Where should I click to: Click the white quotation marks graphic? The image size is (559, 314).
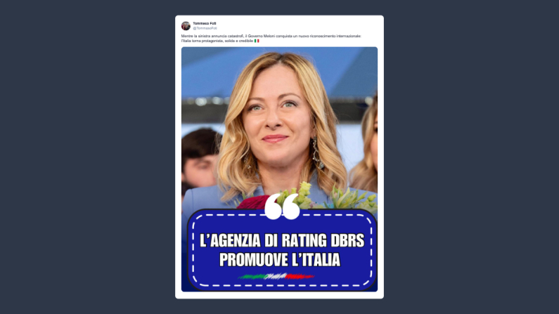click(x=282, y=207)
